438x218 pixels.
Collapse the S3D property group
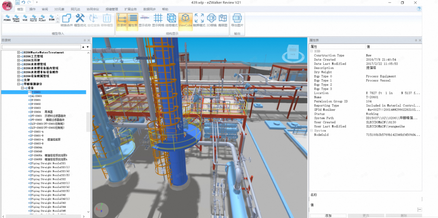coord(311,52)
